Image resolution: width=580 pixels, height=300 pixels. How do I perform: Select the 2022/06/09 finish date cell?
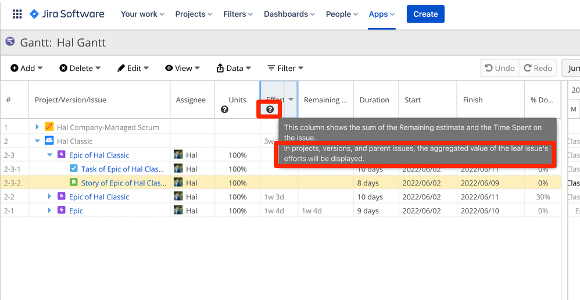click(491, 183)
